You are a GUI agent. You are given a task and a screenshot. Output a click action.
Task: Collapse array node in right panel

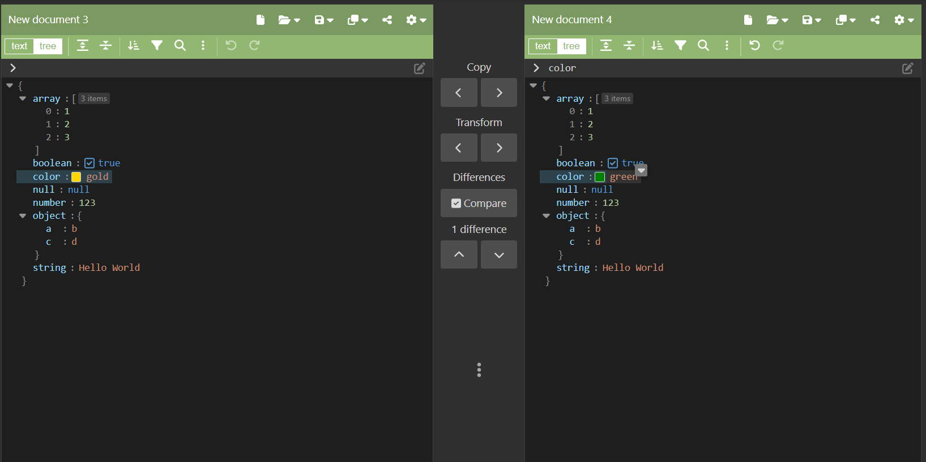[546, 98]
